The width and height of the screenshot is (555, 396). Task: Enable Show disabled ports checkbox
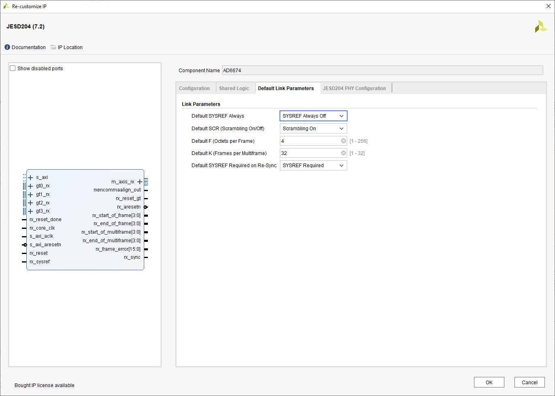click(13, 68)
